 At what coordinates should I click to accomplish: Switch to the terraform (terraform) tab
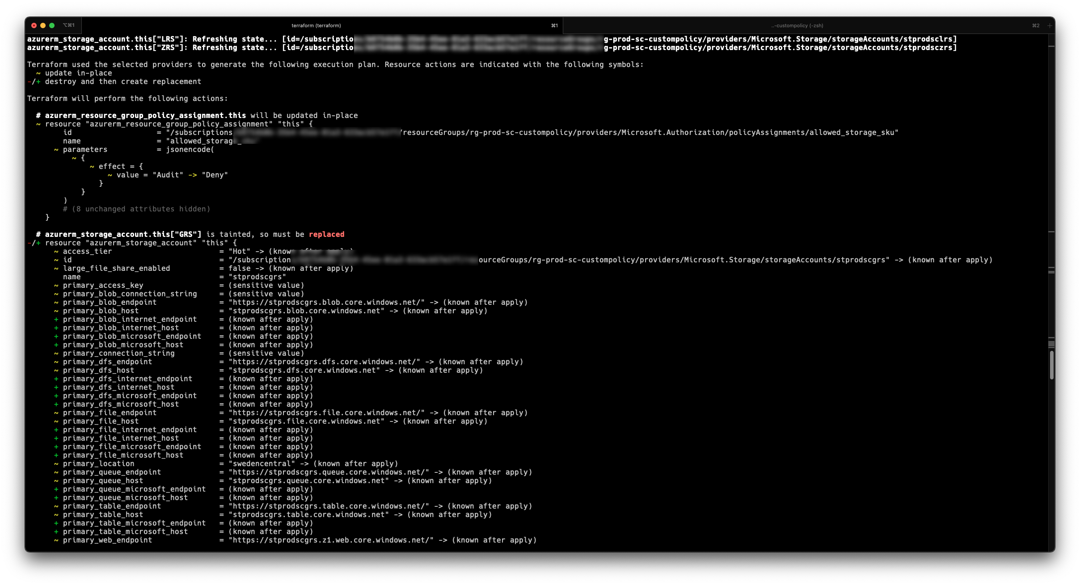pos(316,25)
